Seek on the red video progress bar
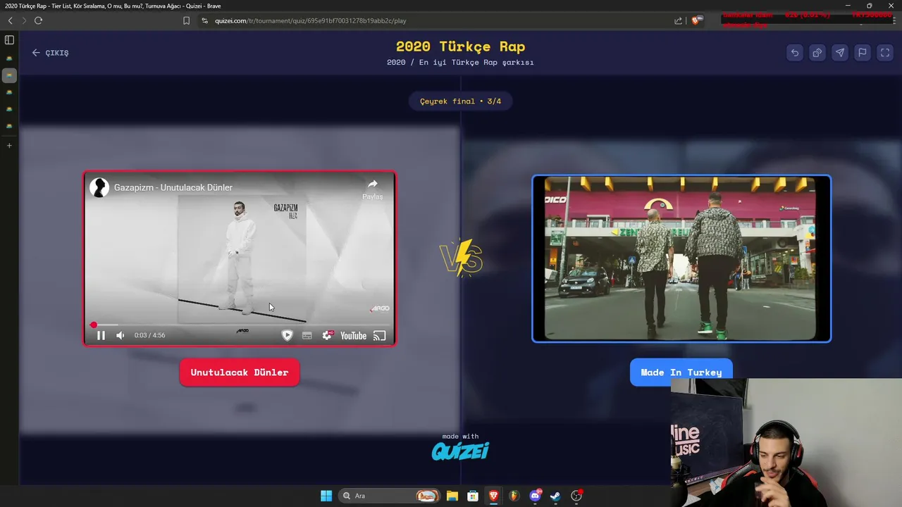The image size is (902, 507). 240,325
